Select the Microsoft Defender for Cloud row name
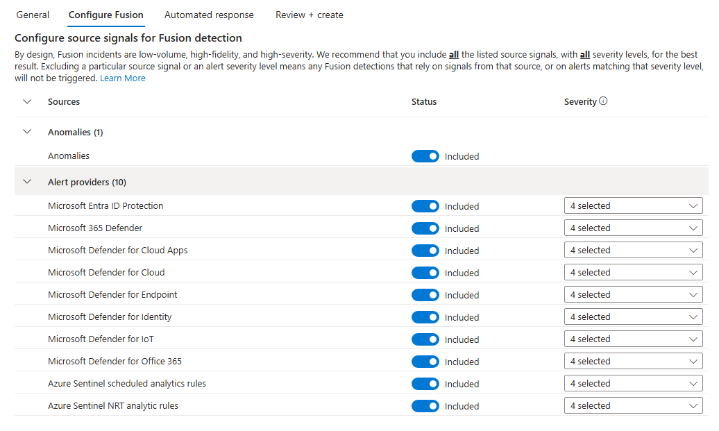Screen dimensions: 719x431 106,272
